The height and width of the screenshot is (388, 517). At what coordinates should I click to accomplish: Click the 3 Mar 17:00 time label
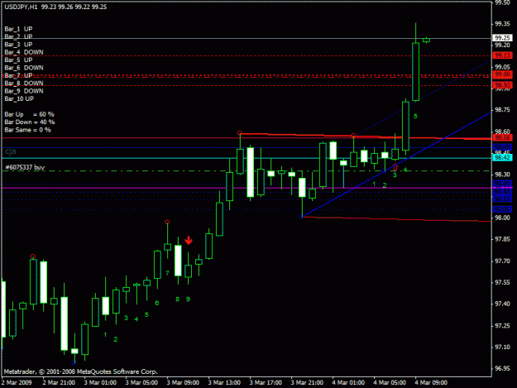[266, 383]
